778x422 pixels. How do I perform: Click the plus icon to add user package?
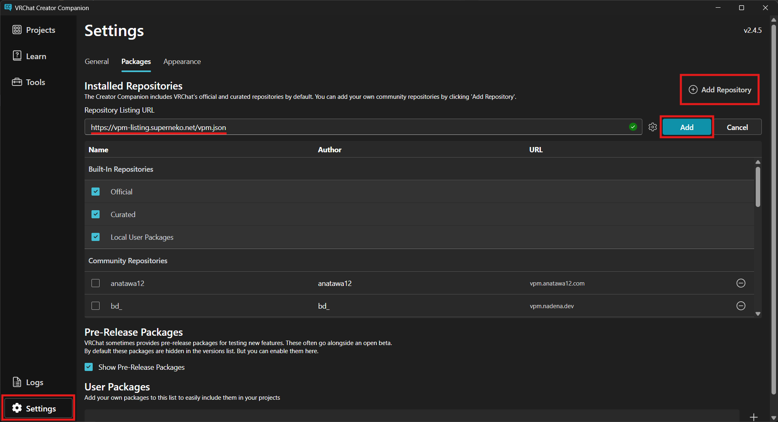pyautogui.click(x=754, y=417)
